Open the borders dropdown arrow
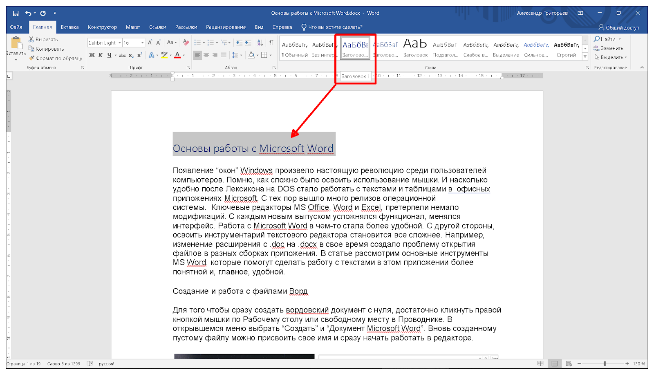Image resolution: width=654 pixels, height=375 pixels. pyautogui.click(x=271, y=55)
